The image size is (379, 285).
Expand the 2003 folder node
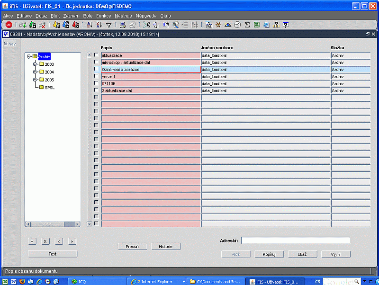click(x=35, y=64)
